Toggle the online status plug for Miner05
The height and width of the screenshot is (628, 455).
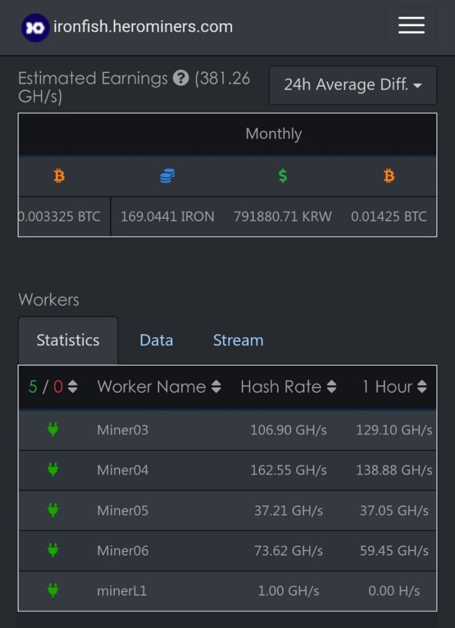tap(53, 511)
